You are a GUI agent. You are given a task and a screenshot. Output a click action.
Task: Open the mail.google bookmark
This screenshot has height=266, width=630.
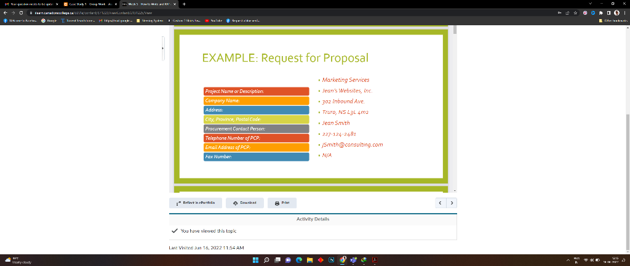(116, 20)
